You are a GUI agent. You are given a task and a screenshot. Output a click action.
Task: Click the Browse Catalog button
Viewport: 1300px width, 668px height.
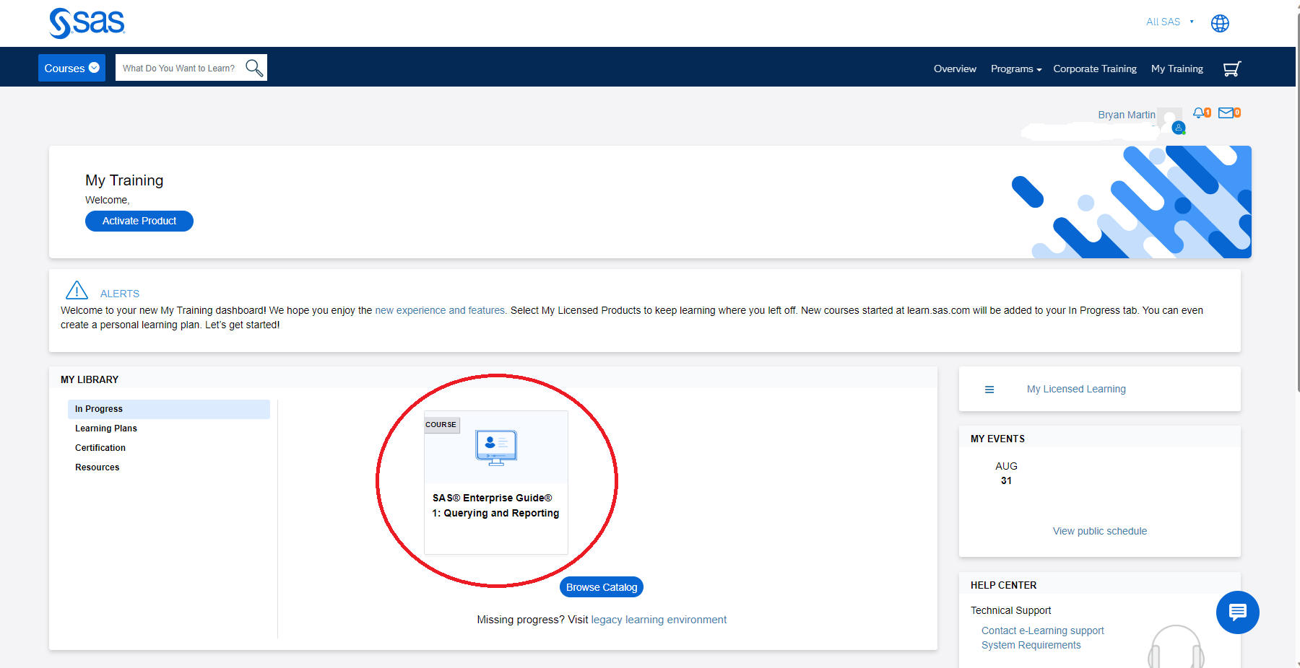pyautogui.click(x=601, y=586)
